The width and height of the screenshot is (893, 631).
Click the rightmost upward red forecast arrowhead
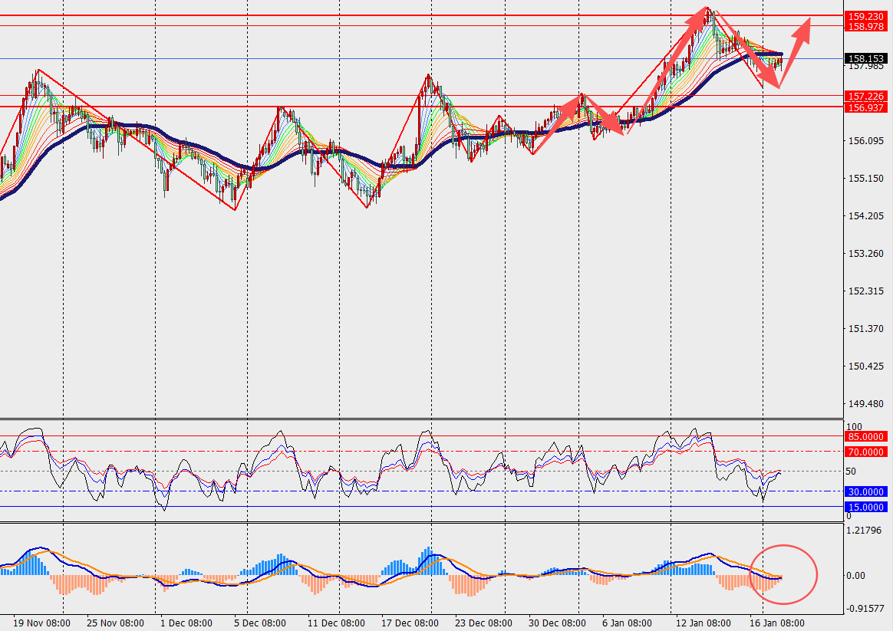coord(805,25)
